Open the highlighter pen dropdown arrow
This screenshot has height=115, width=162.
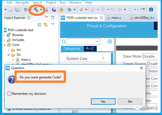[86, 10]
